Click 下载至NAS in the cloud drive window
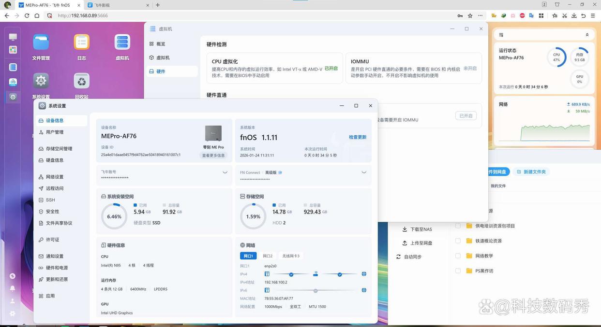Viewport: 601px width, 327px height. [x=417, y=229]
